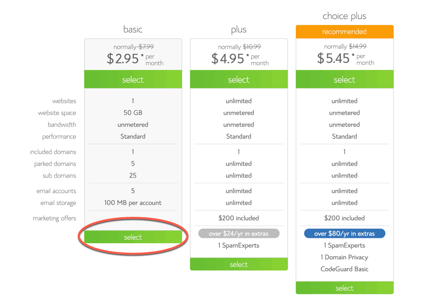Select the choice plus plan

(345, 80)
